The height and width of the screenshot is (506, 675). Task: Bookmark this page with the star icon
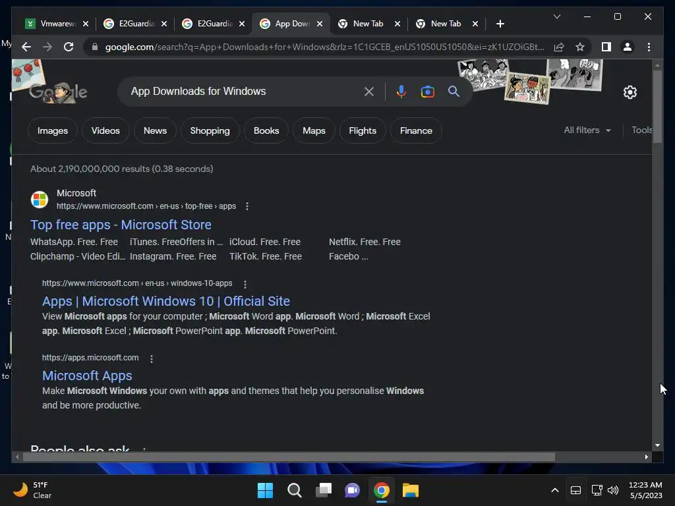pyautogui.click(x=580, y=47)
